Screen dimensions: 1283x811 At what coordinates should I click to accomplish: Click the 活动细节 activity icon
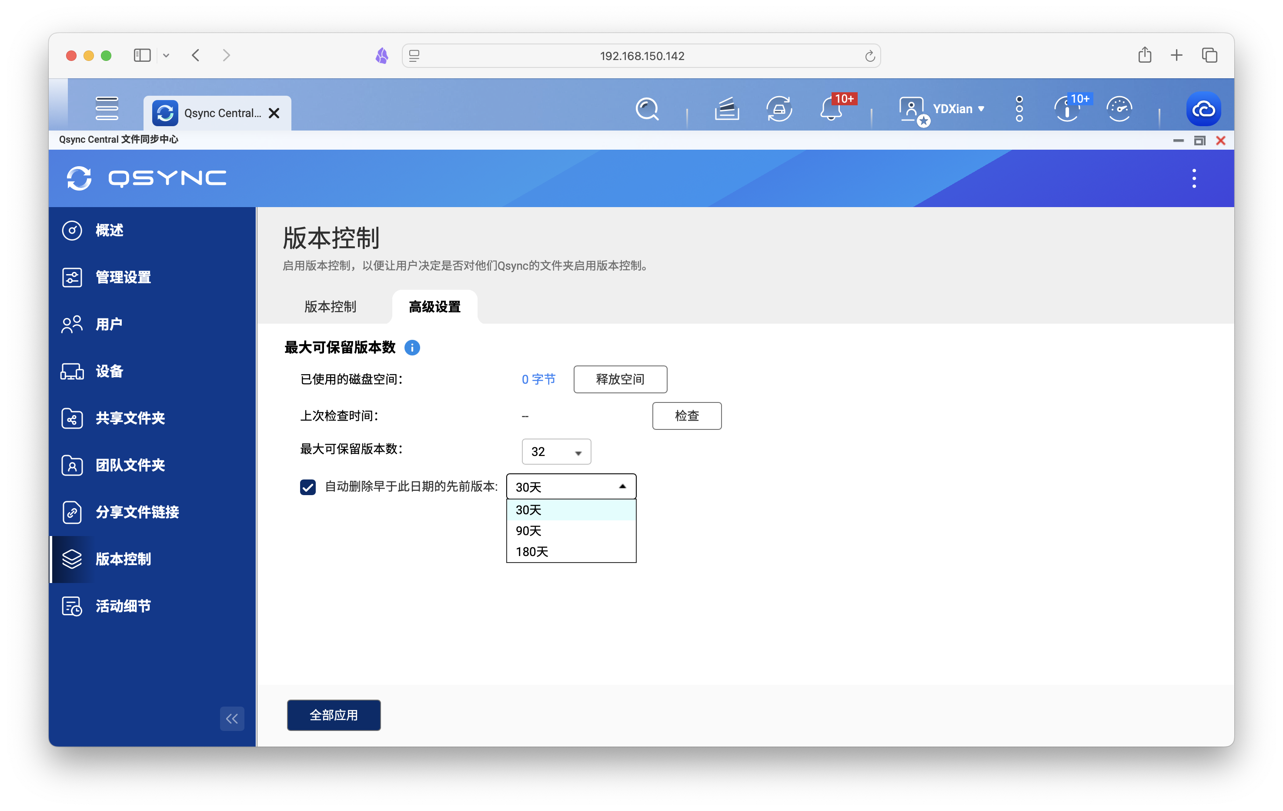[x=72, y=606]
